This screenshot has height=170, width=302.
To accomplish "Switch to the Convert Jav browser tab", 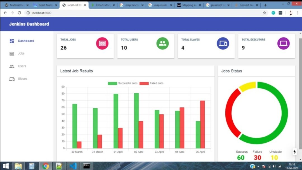I will 247,5.
